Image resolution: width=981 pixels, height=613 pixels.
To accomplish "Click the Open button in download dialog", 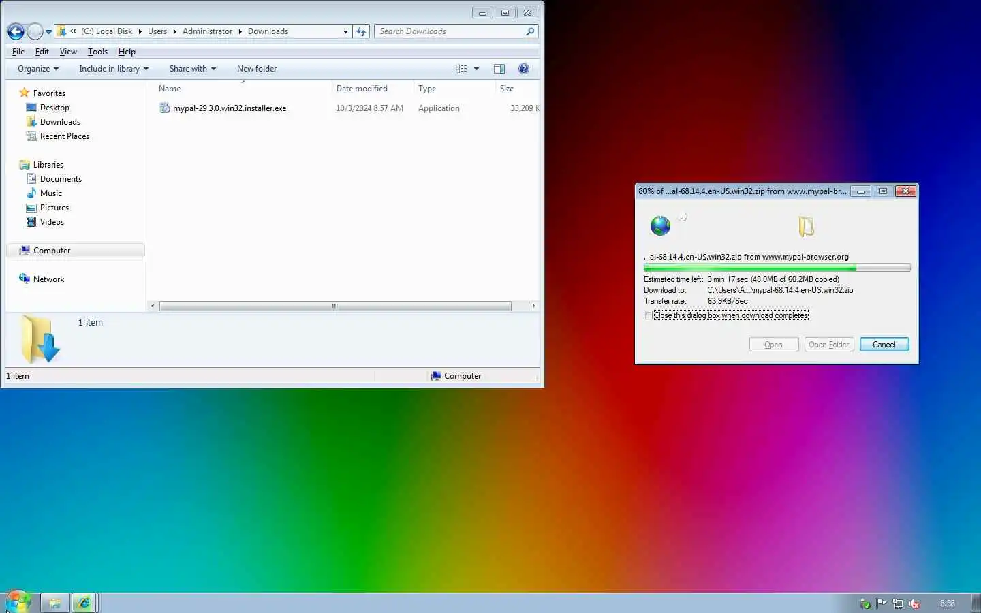I will (774, 345).
